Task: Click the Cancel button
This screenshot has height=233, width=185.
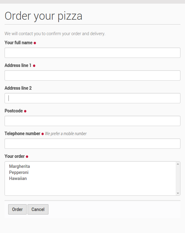Action: tap(38, 209)
